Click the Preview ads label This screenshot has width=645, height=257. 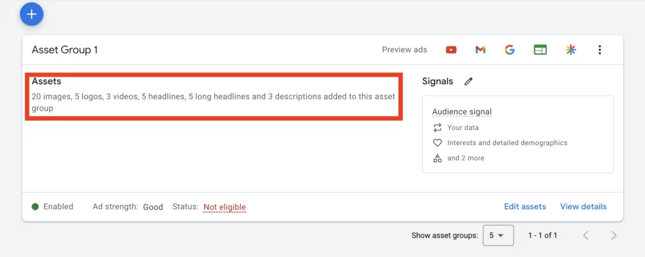404,50
